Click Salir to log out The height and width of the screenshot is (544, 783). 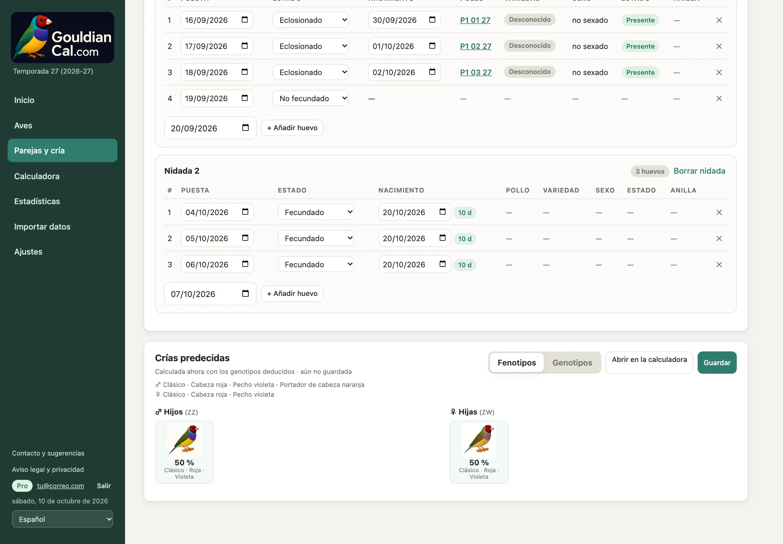pos(104,486)
